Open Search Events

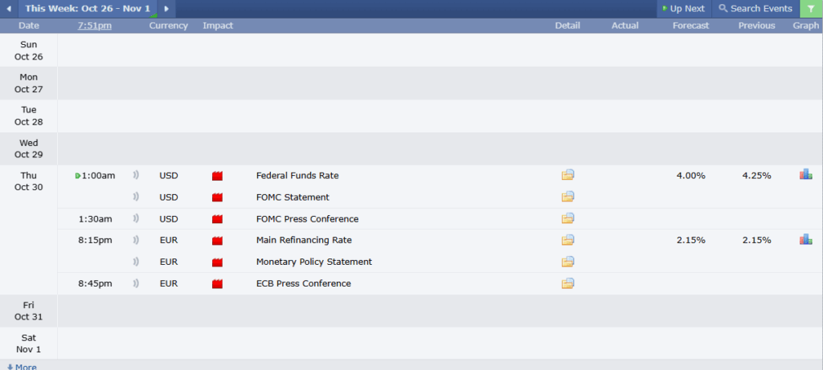pos(755,9)
